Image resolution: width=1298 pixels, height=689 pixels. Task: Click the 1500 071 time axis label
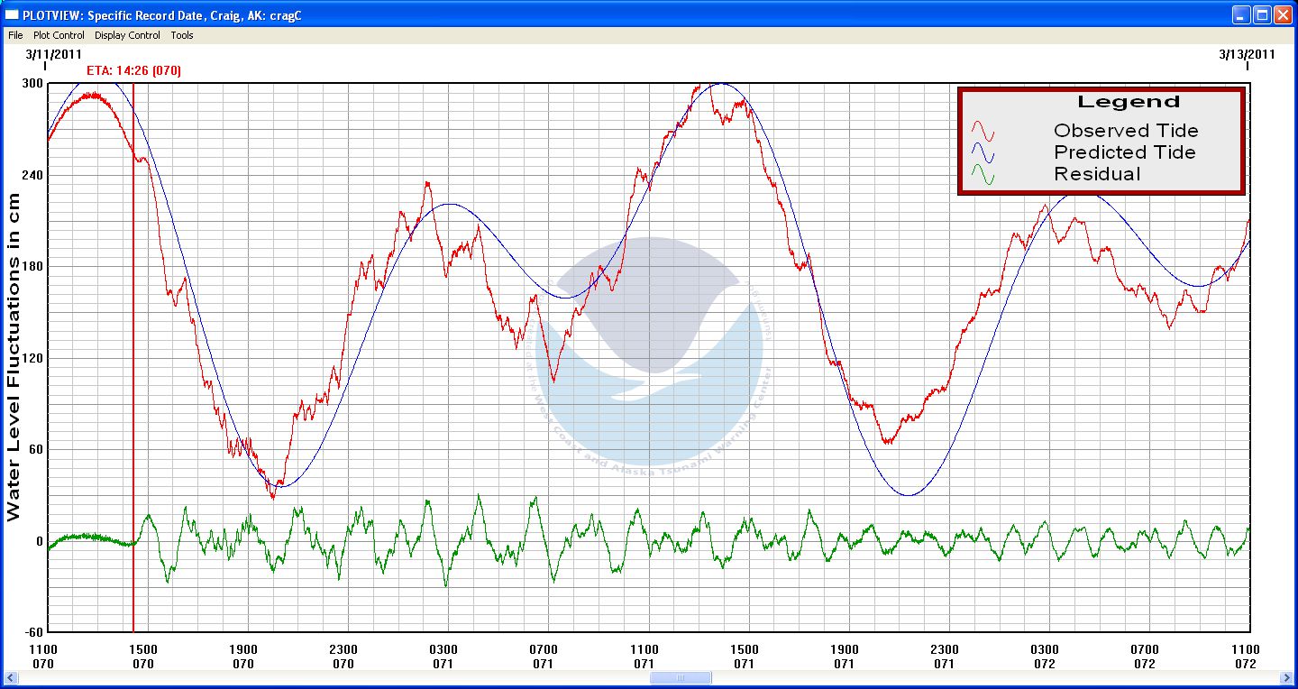[x=744, y=657]
